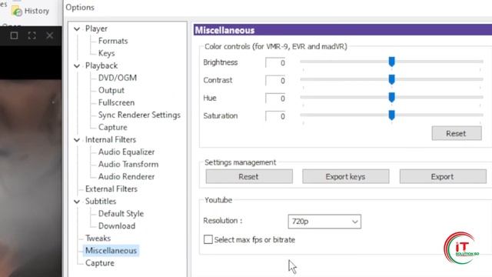Select Keys in the options tree
Image resolution: width=492 pixels, height=277 pixels.
(x=106, y=53)
